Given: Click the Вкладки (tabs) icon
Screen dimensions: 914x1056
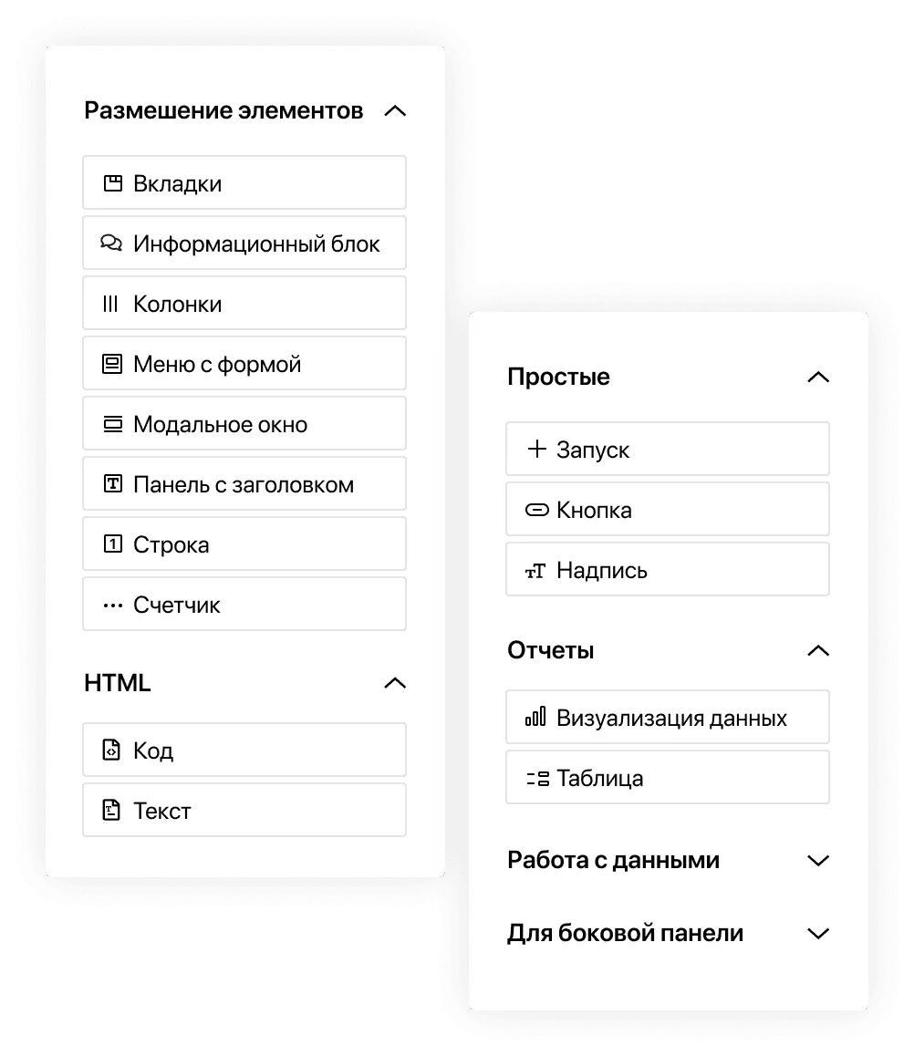Looking at the screenshot, I should 113,182.
